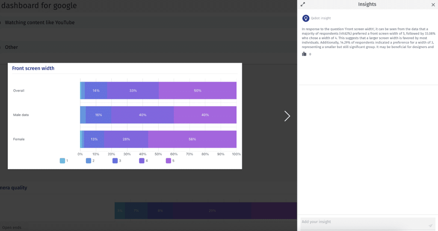The height and width of the screenshot is (231, 438).
Task: Click the Open ends label at bottom
Action: [x=12, y=228]
